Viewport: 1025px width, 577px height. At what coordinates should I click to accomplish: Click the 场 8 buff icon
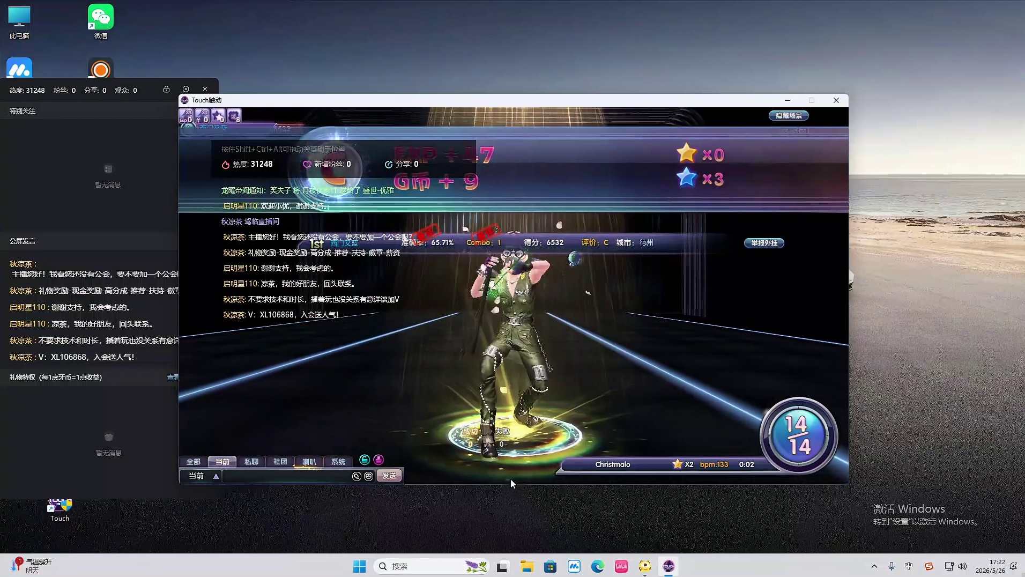tap(234, 116)
